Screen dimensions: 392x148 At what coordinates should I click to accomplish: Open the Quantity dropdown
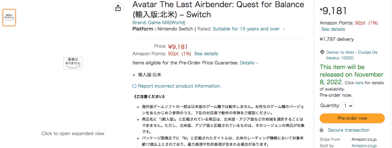pos(348,106)
